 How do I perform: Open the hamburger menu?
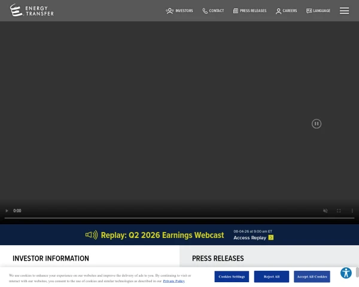coord(344,11)
